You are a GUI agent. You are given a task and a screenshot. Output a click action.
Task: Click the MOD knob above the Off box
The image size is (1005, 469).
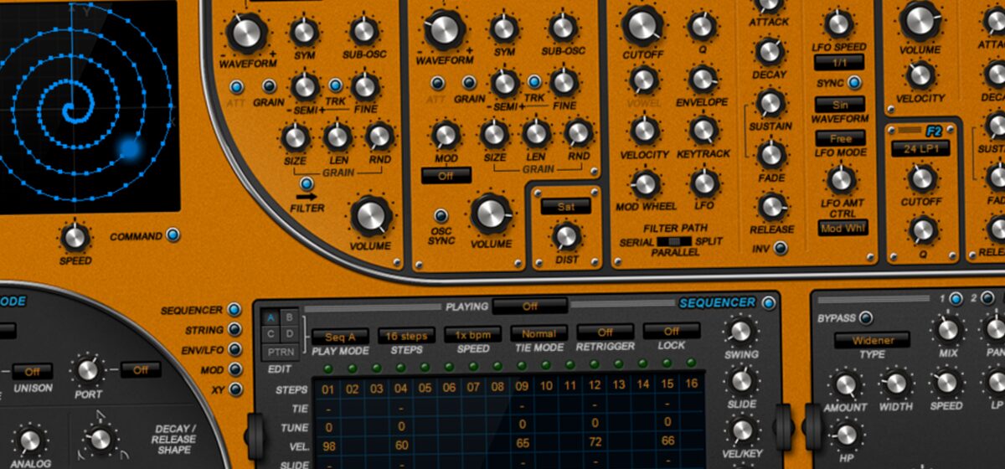(x=446, y=135)
